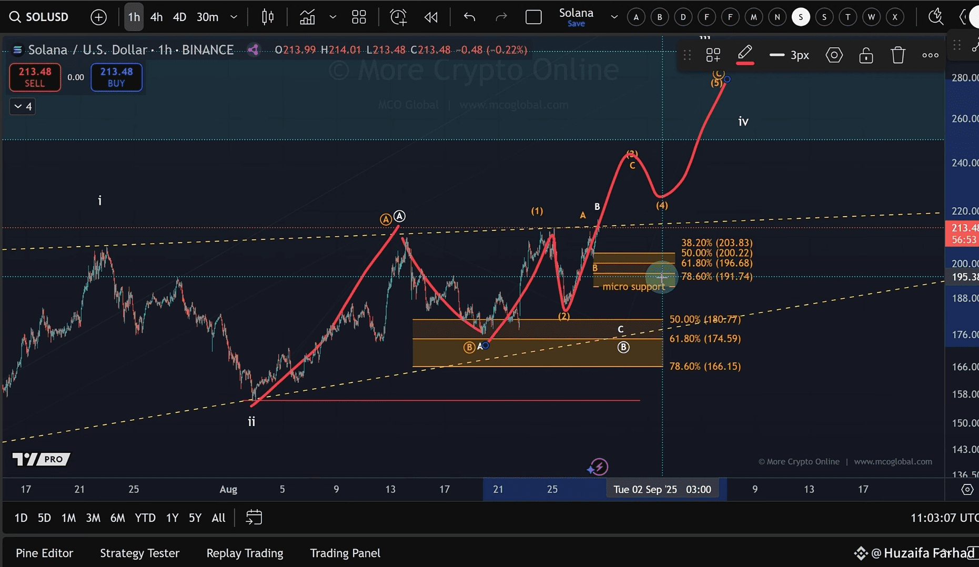The image size is (979, 567).
Task: Set date range to 1Y
Action: tap(172, 518)
